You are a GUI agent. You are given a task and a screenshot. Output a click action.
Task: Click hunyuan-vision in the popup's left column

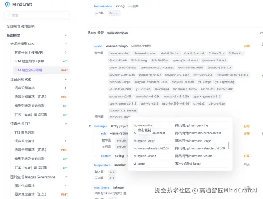click(x=145, y=156)
